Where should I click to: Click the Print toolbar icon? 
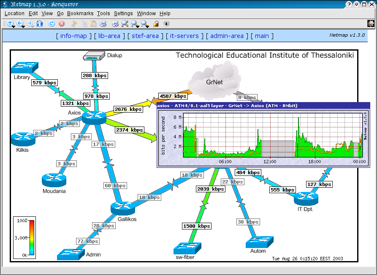tap(103, 24)
